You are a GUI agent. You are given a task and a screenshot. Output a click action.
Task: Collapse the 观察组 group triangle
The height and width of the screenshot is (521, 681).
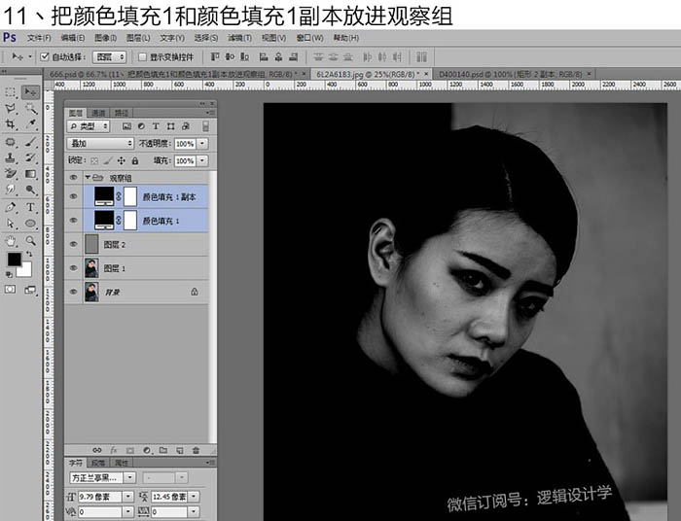tap(88, 178)
